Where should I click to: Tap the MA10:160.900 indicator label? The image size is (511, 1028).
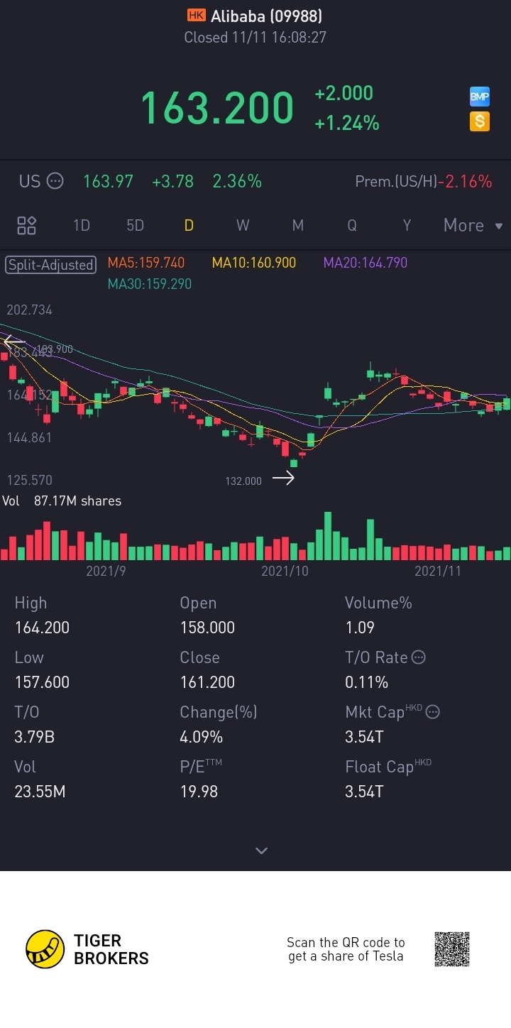(254, 263)
